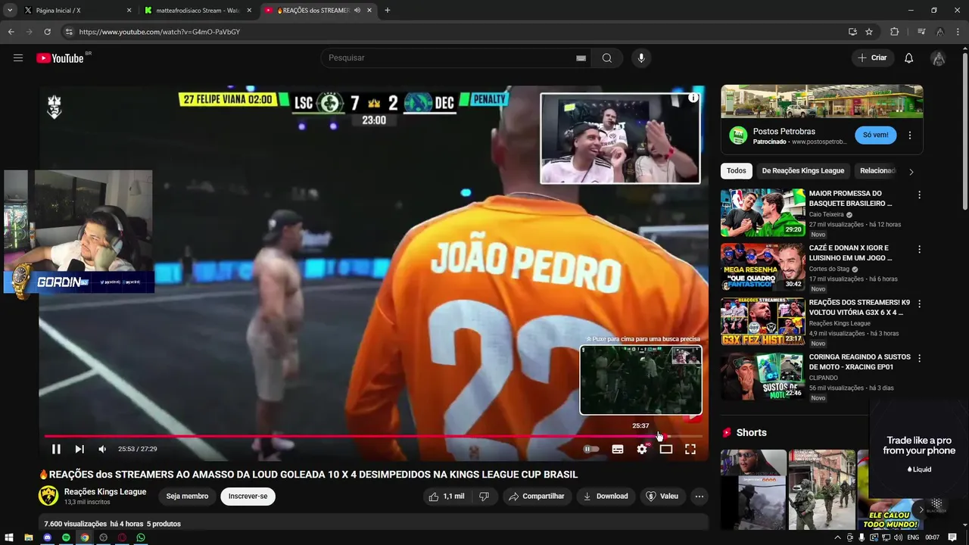Click the Download button
This screenshot has height=545, width=969.
606,497
